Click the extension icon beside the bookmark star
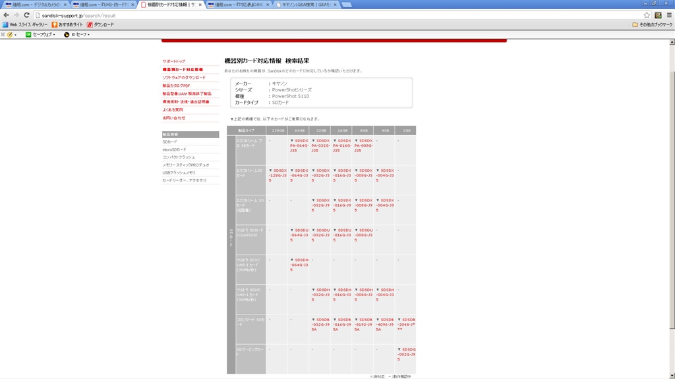Screen dimensions: 675x379 pyautogui.click(x=658, y=15)
